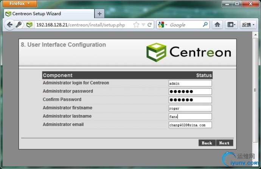Go back with the browser back arrow
The image size is (261, 169).
tap(10, 25)
